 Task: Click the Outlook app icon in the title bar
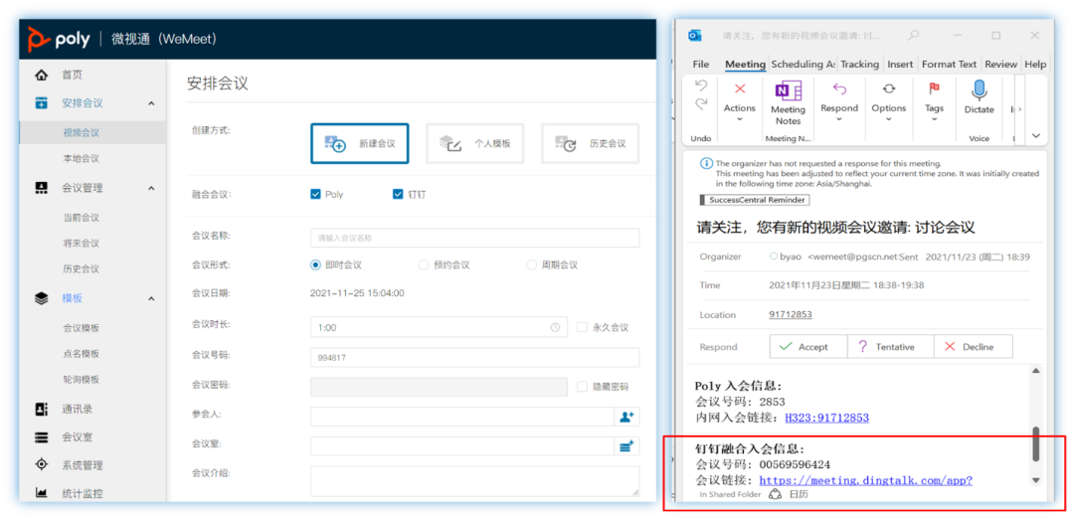(694, 36)
